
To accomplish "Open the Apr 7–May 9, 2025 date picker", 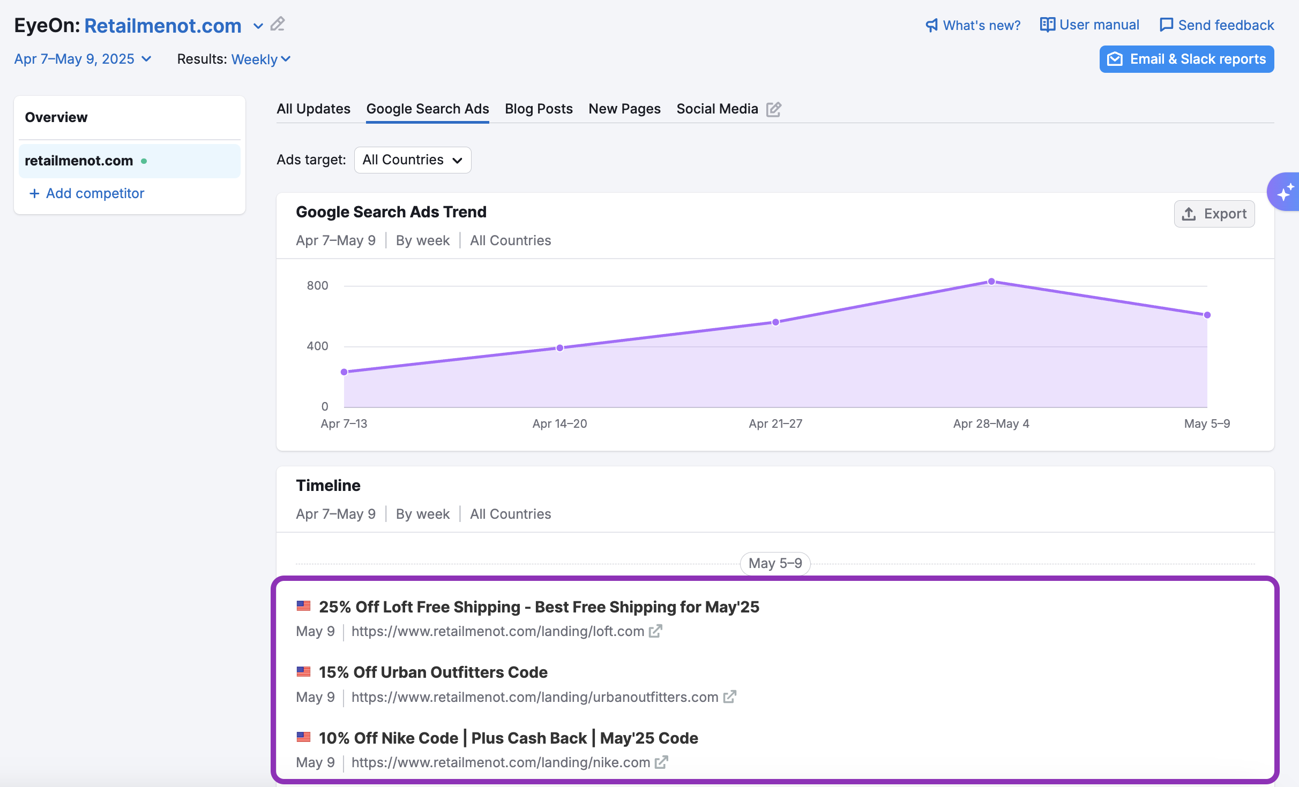I will tap(83, 59).
